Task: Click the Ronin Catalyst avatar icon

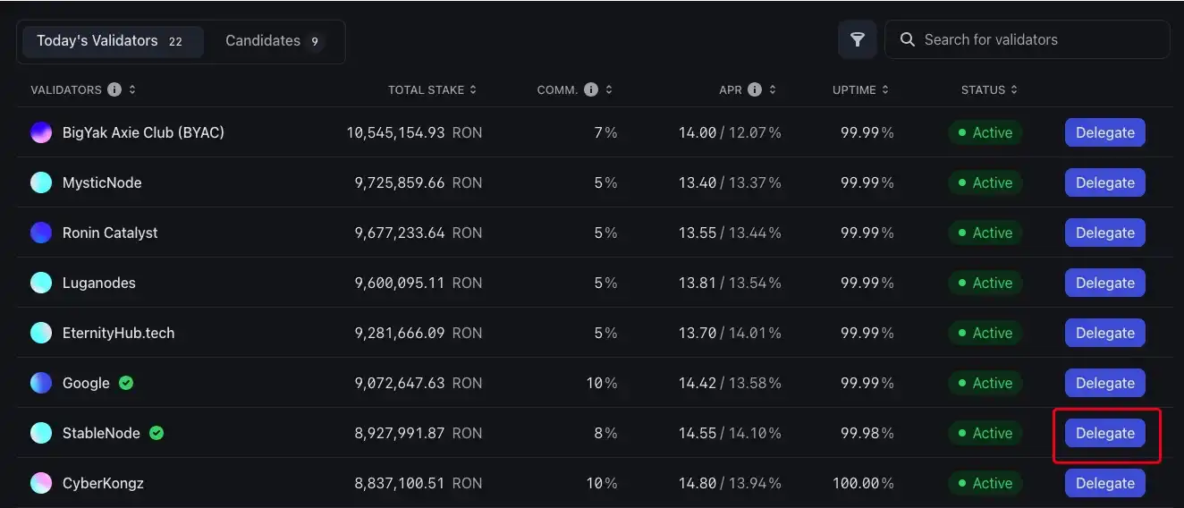Action: (41, 233)
